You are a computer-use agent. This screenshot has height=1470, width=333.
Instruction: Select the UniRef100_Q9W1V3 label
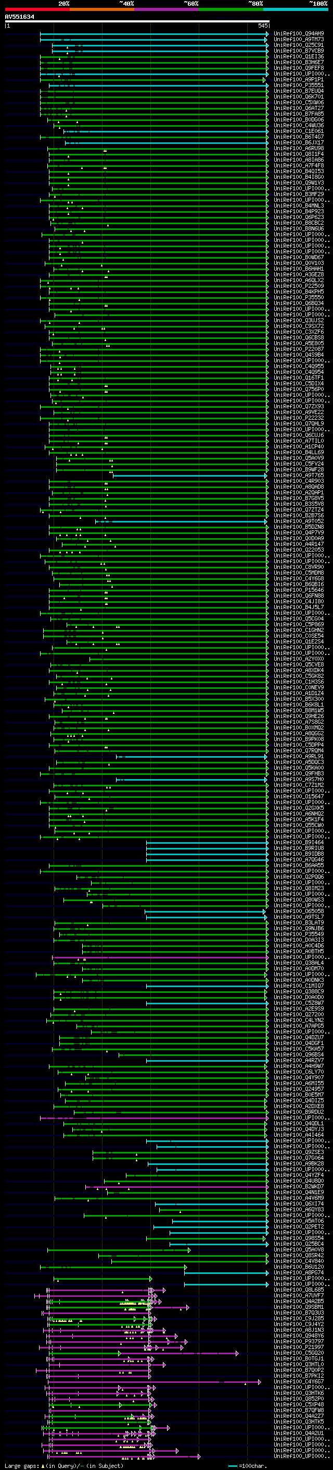click(299, 183)
